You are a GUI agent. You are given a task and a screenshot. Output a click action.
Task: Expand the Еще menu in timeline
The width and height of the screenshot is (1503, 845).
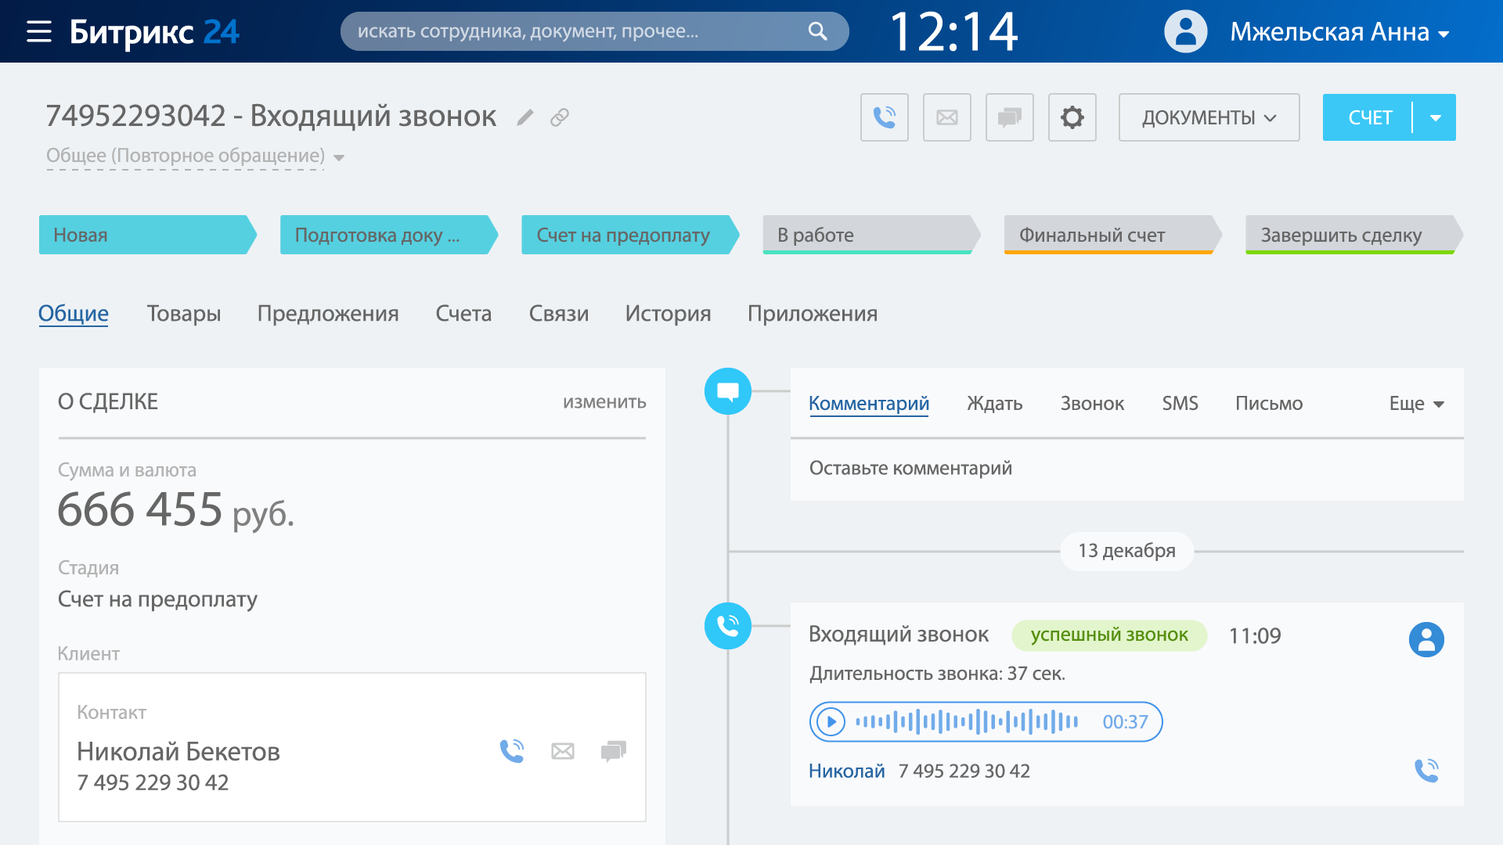(1416, 404)
